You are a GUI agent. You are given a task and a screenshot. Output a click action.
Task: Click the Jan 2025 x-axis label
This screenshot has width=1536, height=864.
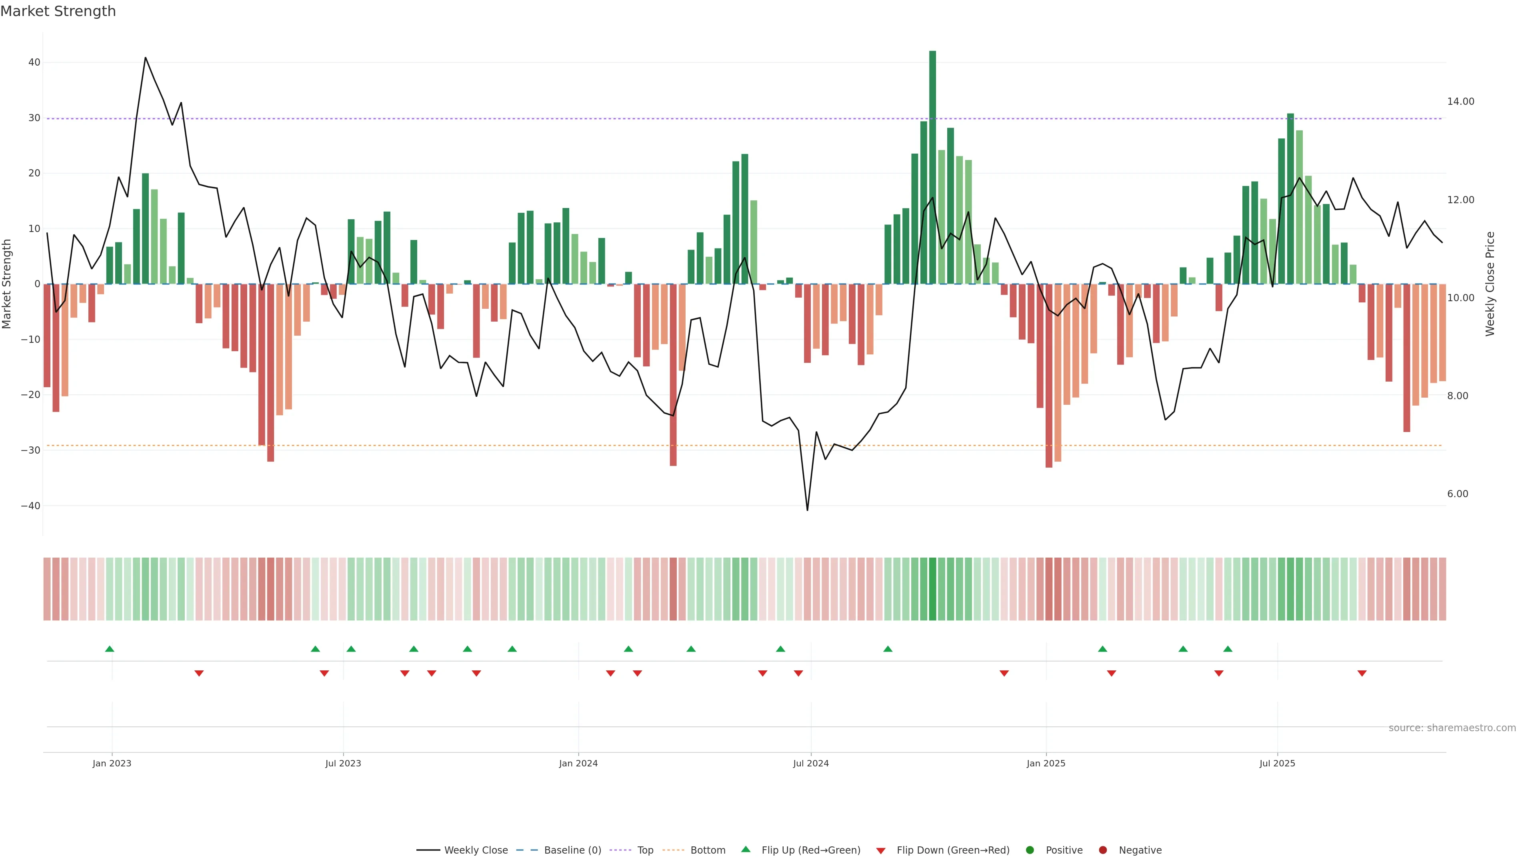(1046, 763)
